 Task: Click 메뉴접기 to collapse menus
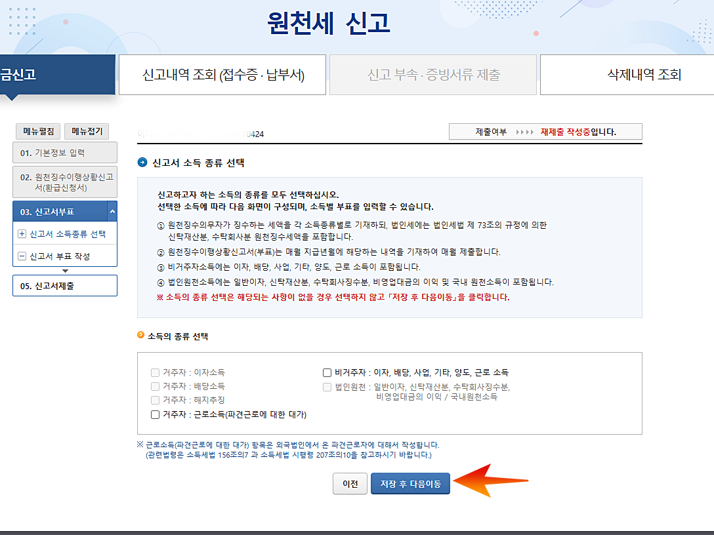pyautogui.click(x=87, y=132)
